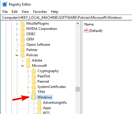Select the Cryptography key label

(x=48, y=71)
